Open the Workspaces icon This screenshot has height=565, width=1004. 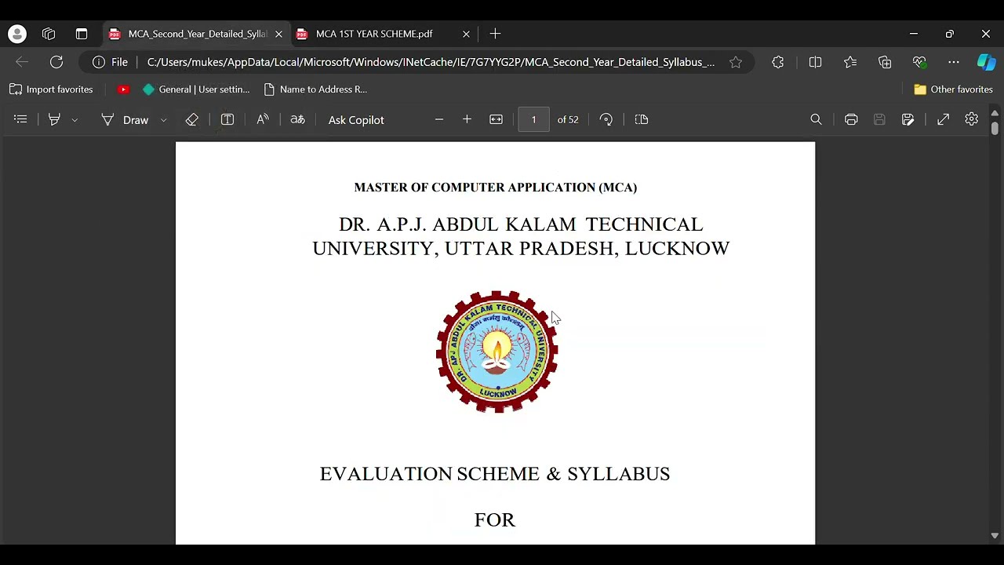click(x=49, y=34)
